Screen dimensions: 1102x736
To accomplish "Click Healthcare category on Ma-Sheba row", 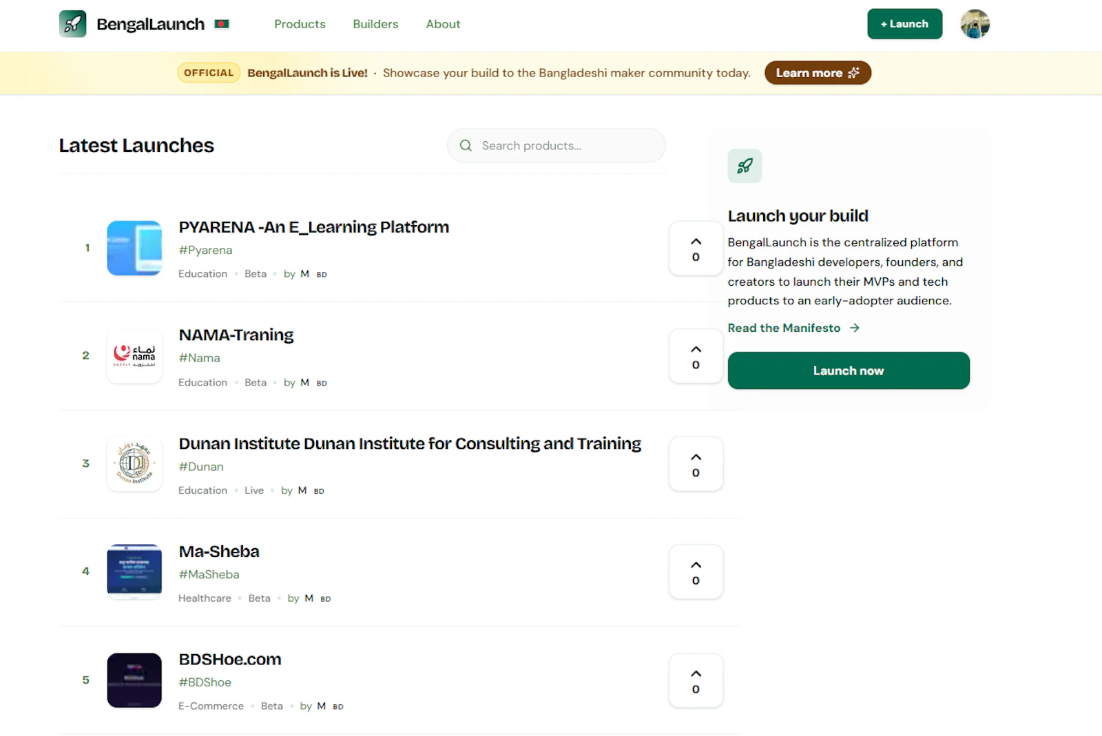I will point(205,598).
